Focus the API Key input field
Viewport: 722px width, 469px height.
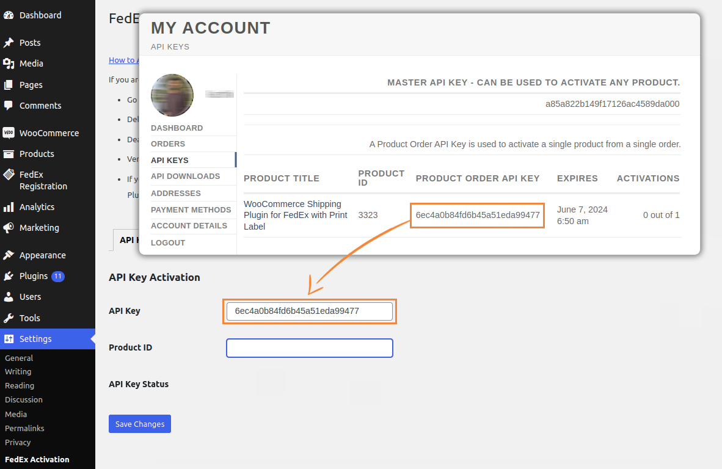[310, 311]
